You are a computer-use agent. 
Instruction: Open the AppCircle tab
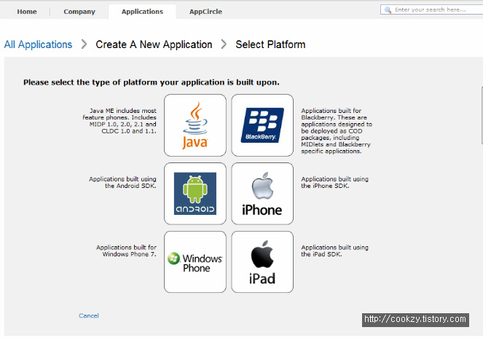205,12
